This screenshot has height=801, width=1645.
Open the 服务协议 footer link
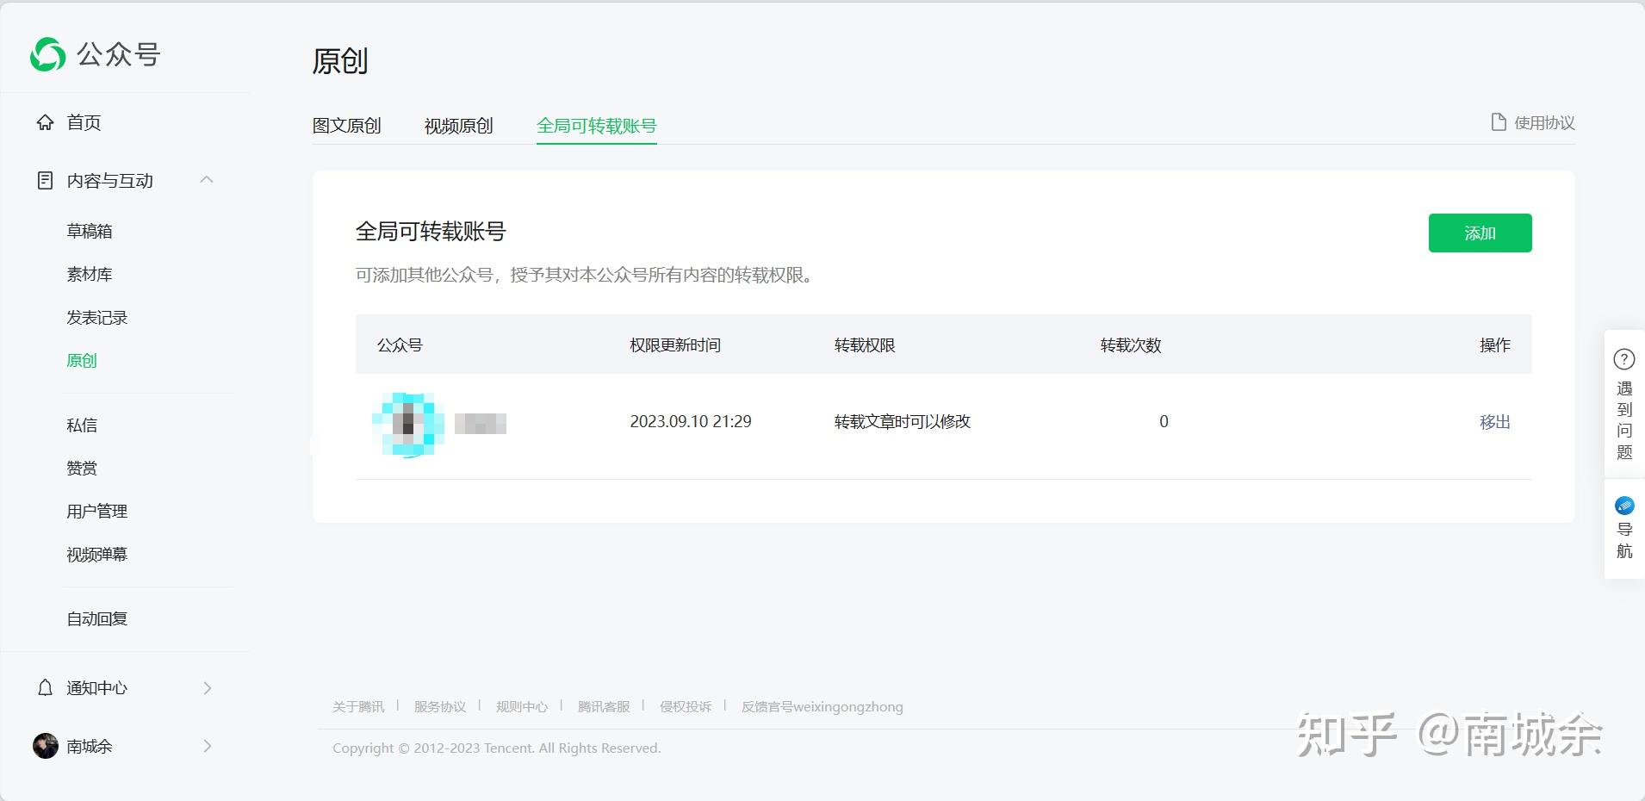click(440, 706)
